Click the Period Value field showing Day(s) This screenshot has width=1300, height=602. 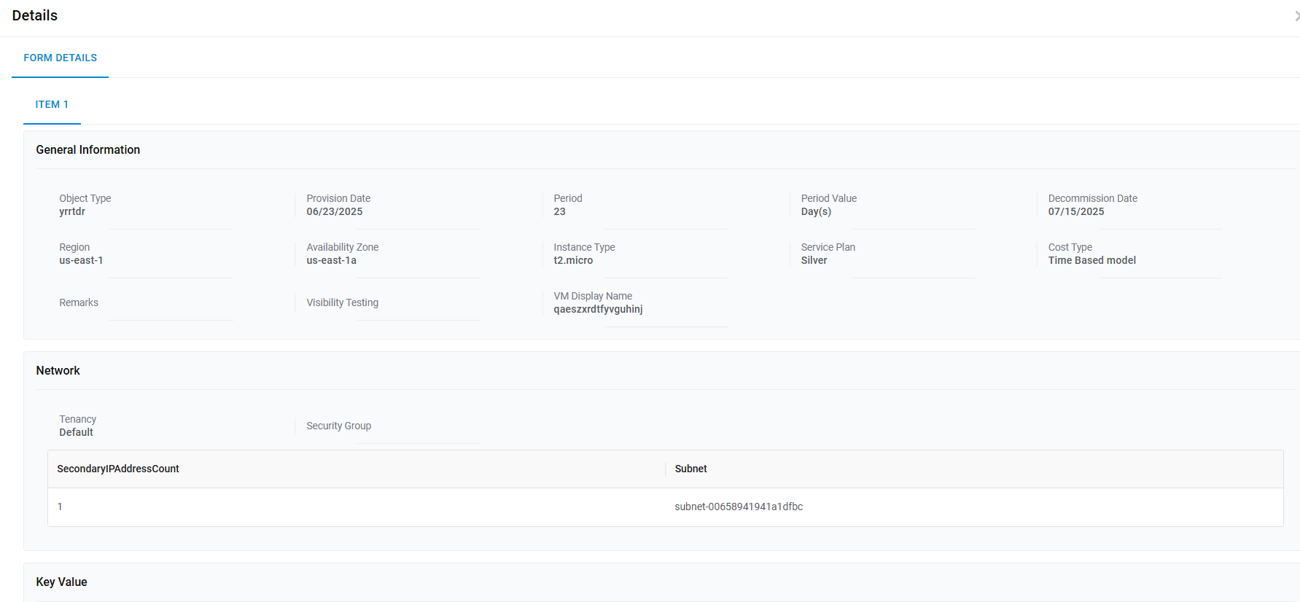[816, 212]
